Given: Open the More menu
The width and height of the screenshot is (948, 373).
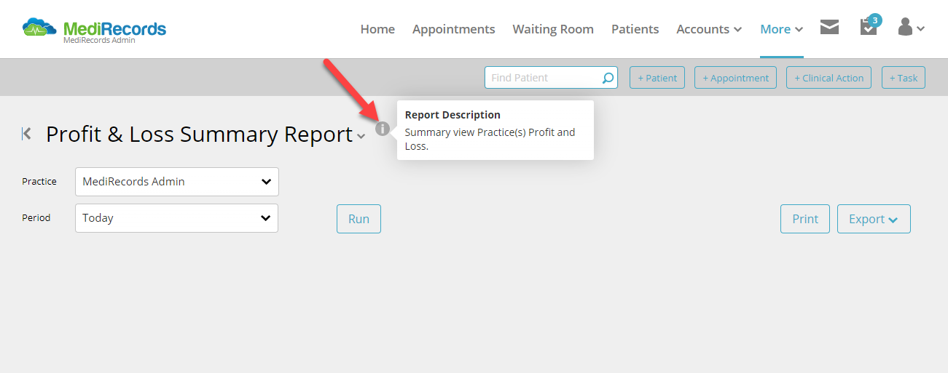Looking at the screenshot, I should [x=782, y=29].
